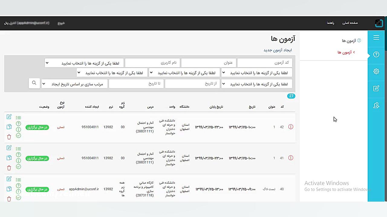Click the small help icon beside the sidebar heading آزمون ها
The image size is (387, 217).
point(359,40)
